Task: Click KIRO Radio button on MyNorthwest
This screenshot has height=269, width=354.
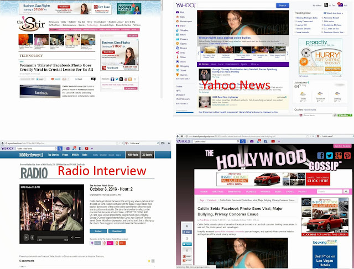Action: (x=133, y=155)
